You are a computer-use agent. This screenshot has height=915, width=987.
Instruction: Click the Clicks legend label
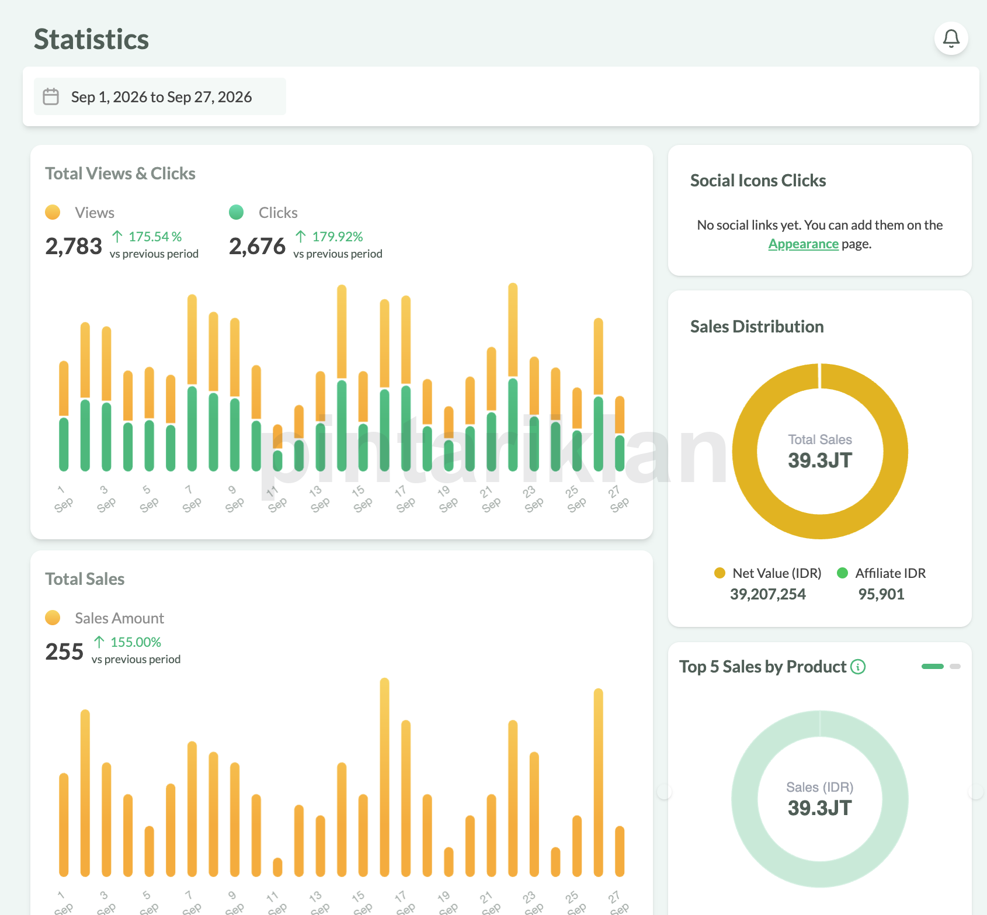pos(278,213)
